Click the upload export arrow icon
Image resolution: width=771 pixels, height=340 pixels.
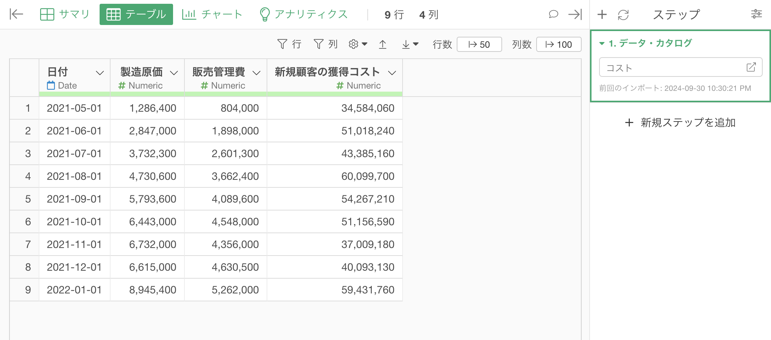pyautogui.click(x=383, y=44)
